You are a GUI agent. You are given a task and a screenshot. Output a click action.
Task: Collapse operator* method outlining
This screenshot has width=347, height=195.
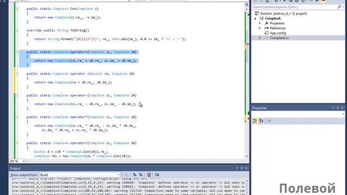pos(17,117)
